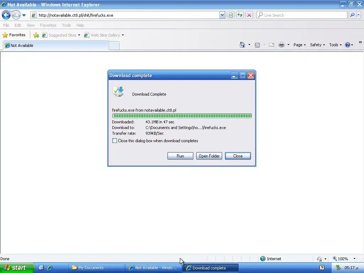
Task: Open the Edit menu
Action: [x=18, y=25]
